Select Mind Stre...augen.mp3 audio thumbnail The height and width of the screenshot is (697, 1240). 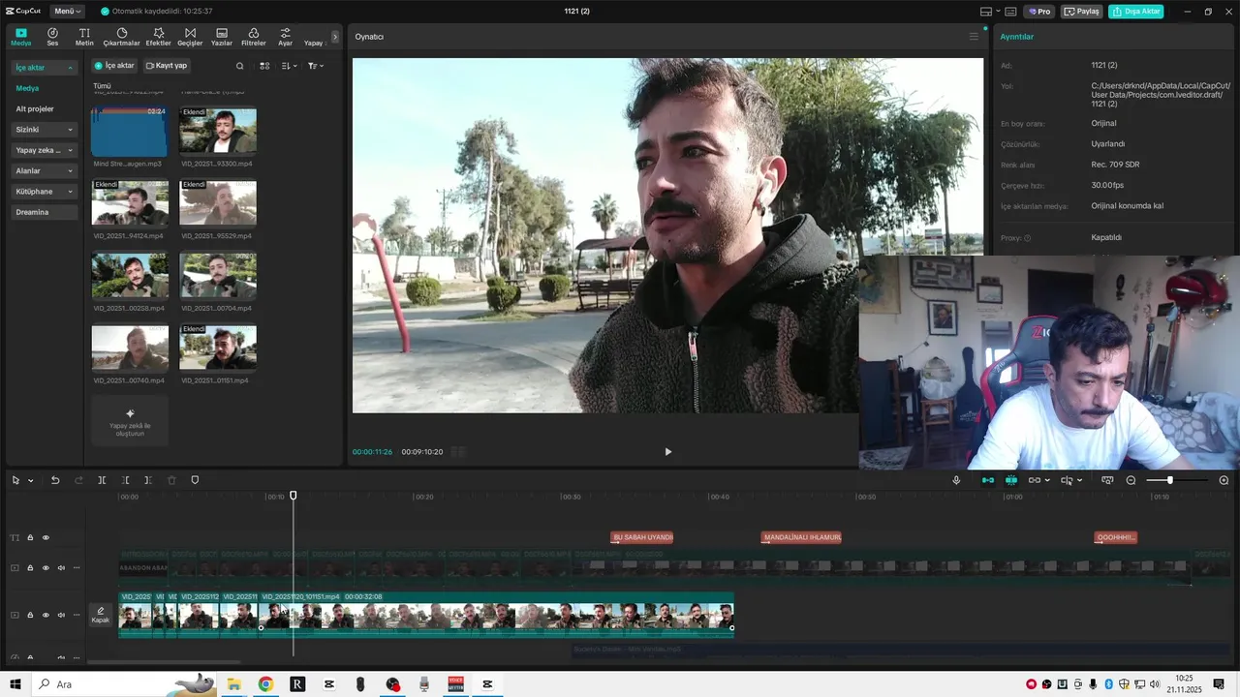pyautogui.click(x=129, y=132)
